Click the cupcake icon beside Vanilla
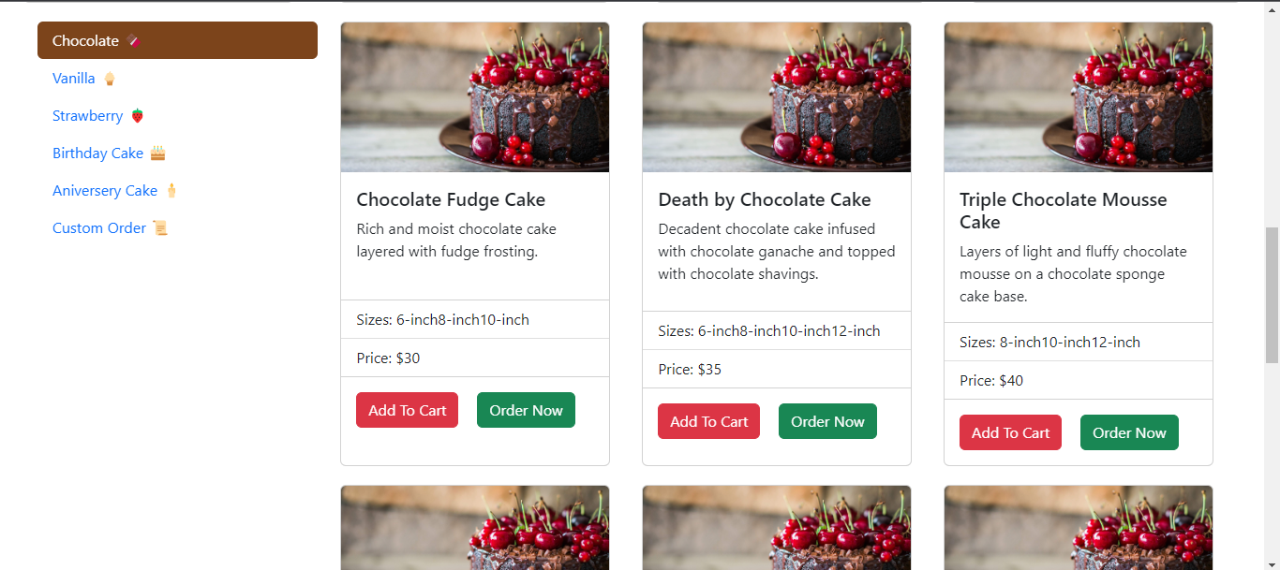 (110, 79)
